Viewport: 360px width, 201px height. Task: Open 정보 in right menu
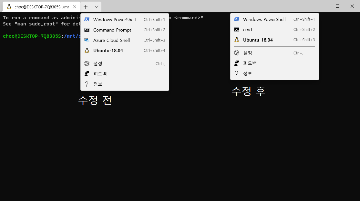pos(274,73)
